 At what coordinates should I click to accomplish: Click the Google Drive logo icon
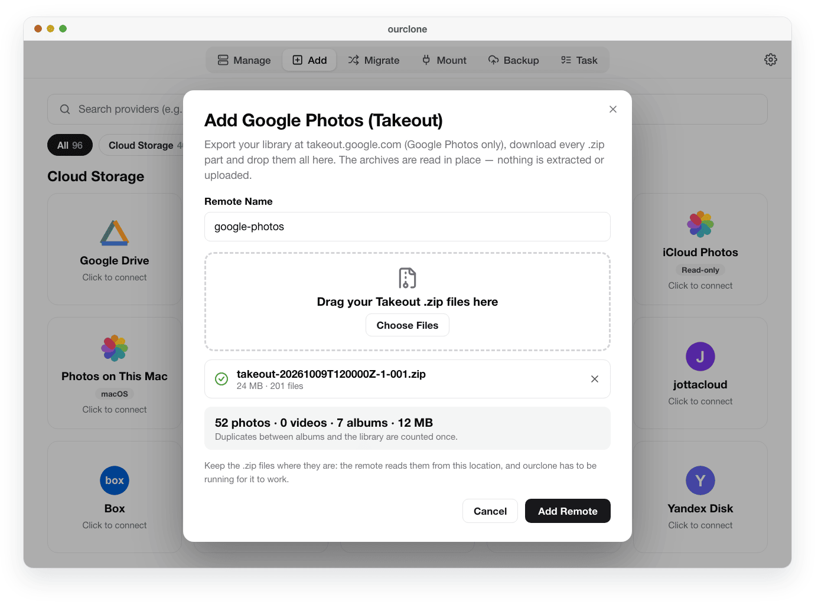pos(115,233)
